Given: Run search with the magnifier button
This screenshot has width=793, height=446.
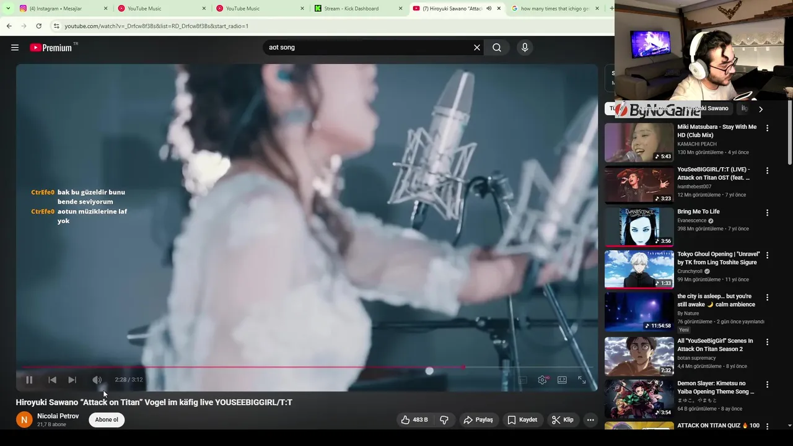Looking at the screenshot, I should 497,48.
